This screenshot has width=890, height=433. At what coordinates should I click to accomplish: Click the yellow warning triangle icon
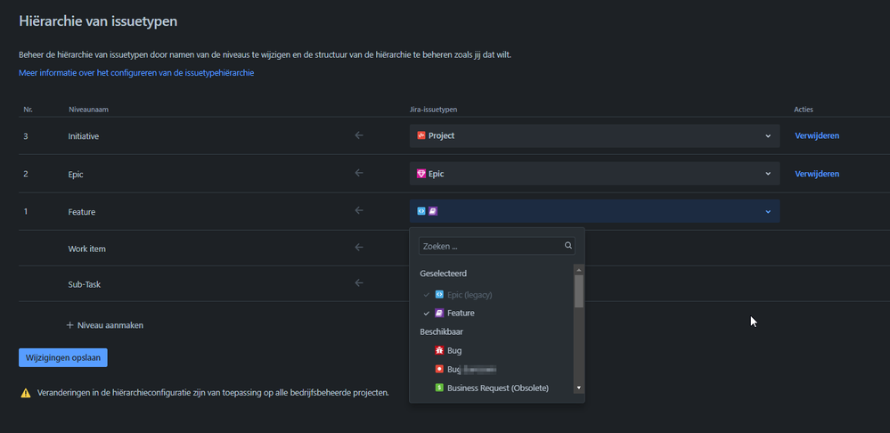pyautogui.click(x=26, y=393)
